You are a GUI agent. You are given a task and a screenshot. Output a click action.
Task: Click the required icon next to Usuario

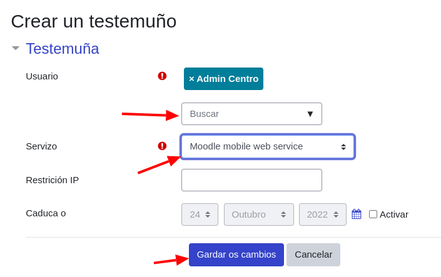pos(162,76)
